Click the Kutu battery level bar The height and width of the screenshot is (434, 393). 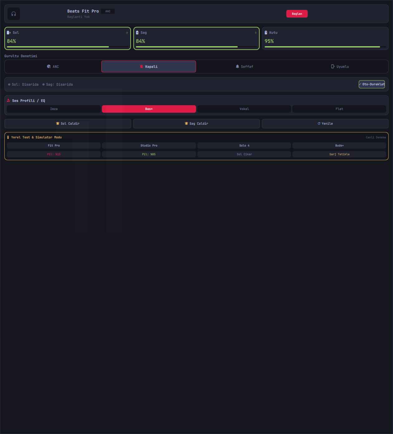(x=325, y=47)
